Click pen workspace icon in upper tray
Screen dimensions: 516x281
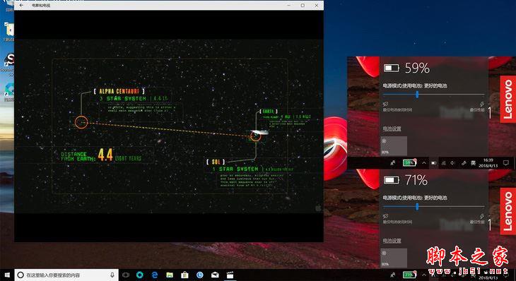(464, 163)
